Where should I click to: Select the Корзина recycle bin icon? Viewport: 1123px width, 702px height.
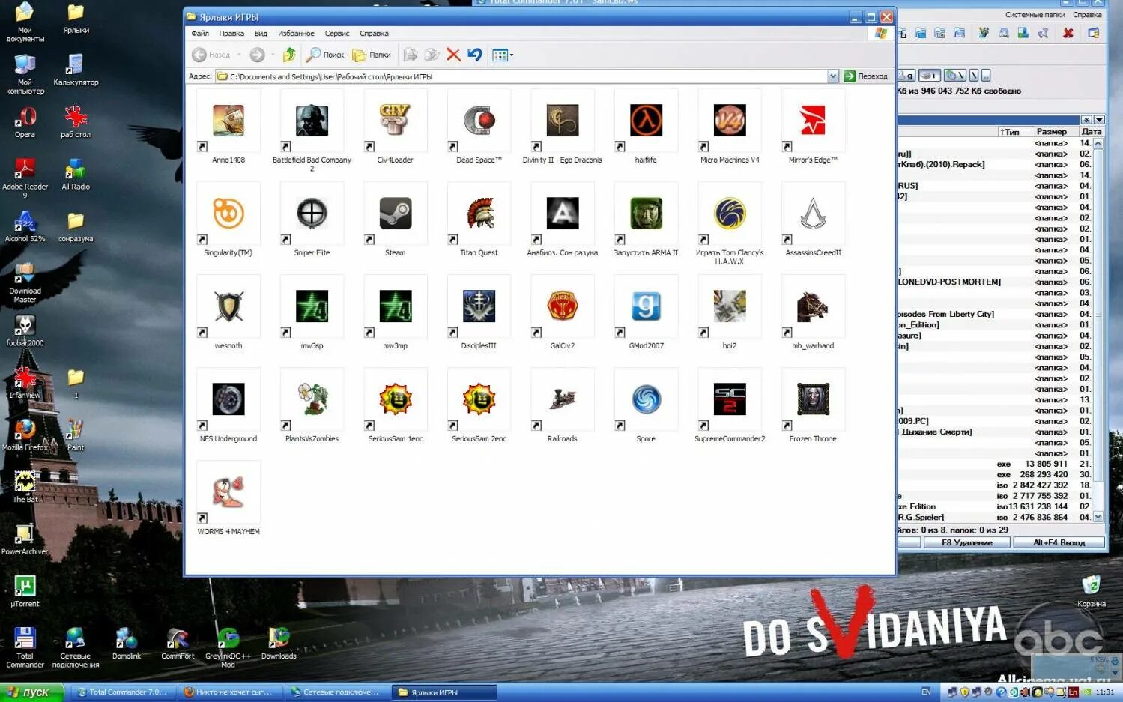coord(1091,590)
